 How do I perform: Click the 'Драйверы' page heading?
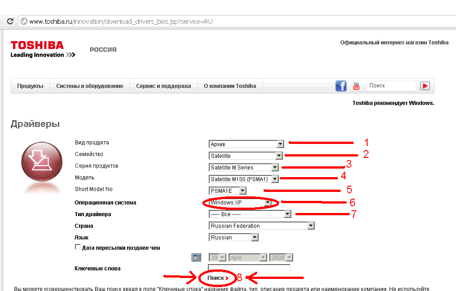pyautogui.click(x=35, y=124)
